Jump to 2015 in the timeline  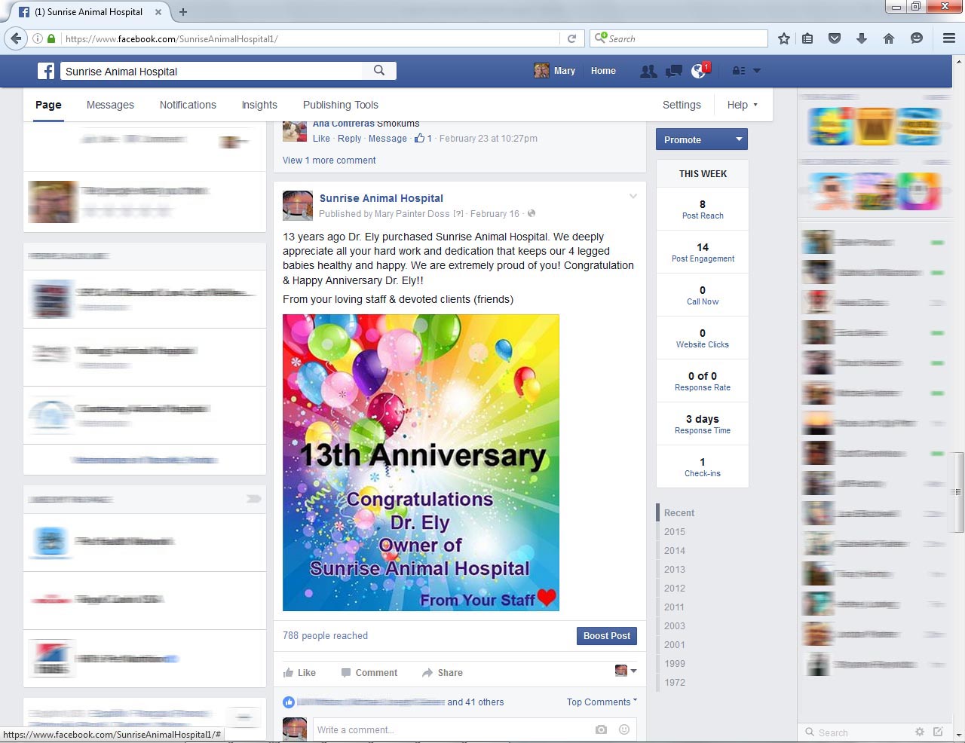[x=675, y=531]
